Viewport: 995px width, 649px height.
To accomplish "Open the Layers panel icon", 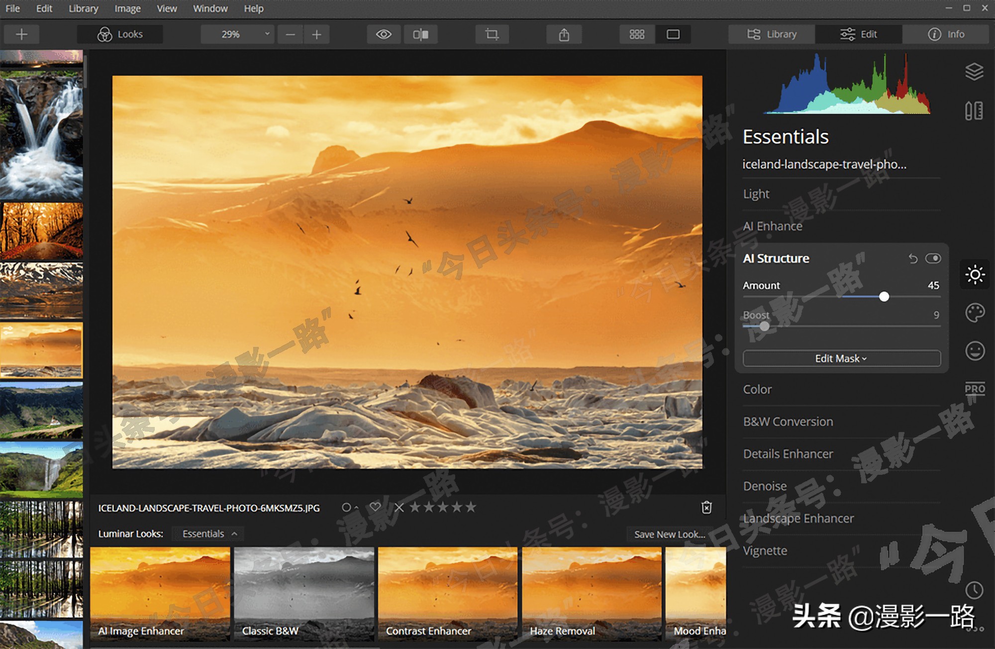I will click(974, 72).
